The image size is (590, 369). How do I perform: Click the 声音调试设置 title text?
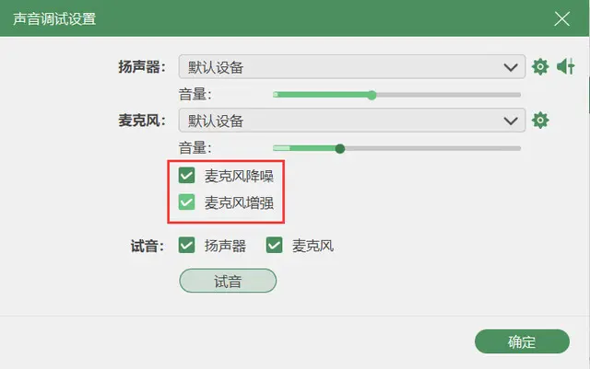[x=54, y=18]
